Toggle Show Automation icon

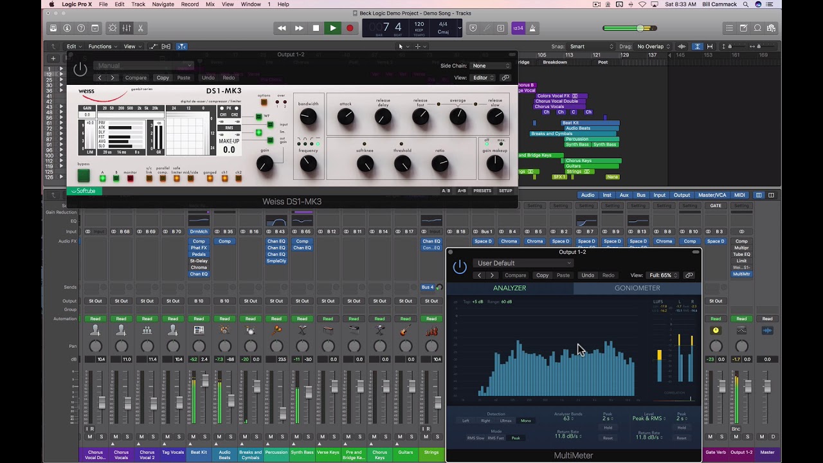pos(153,46)
